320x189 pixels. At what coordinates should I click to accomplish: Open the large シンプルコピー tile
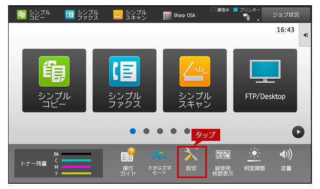coord(54,80)
